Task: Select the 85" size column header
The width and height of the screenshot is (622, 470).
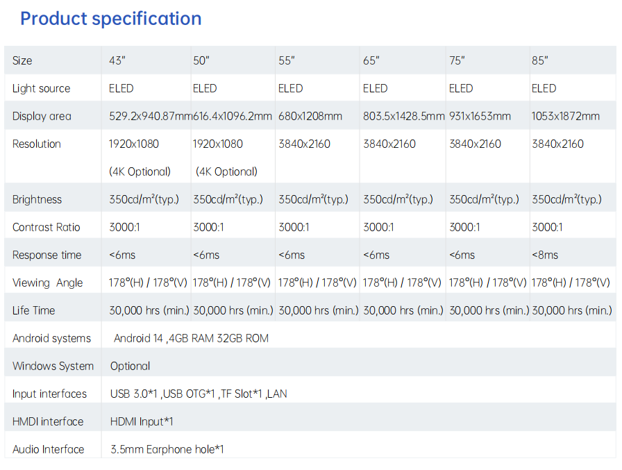Action: click(540, 60)
